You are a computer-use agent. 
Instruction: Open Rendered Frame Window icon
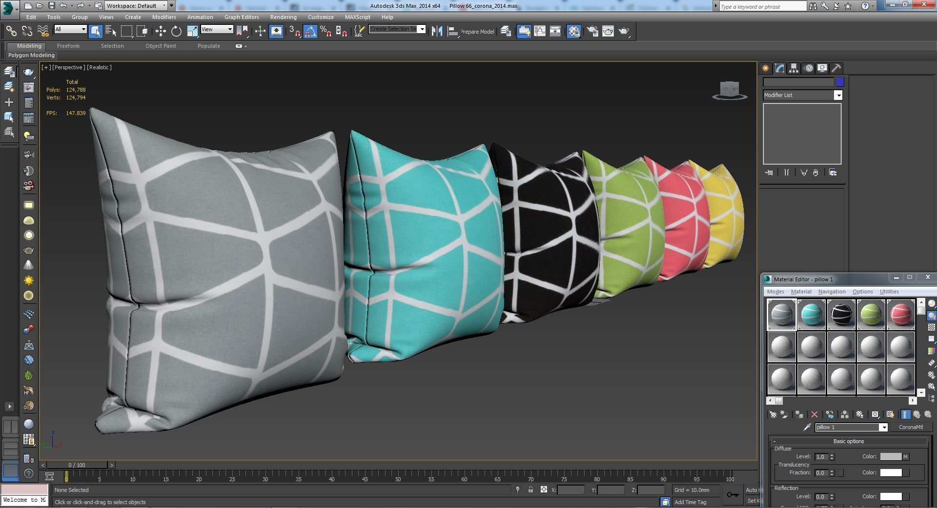click(x=608, y=31)
